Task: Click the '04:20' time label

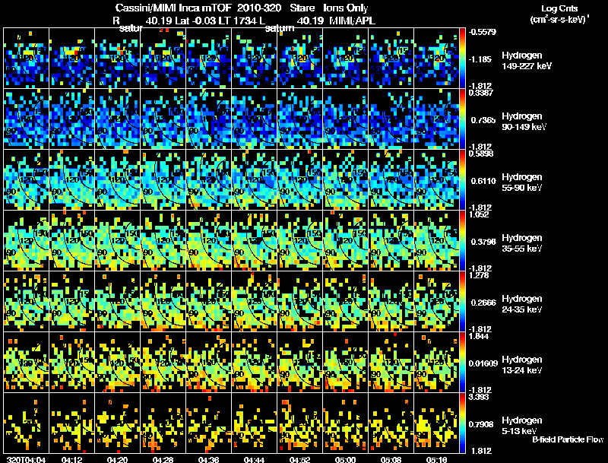Action: pos(118,460)
